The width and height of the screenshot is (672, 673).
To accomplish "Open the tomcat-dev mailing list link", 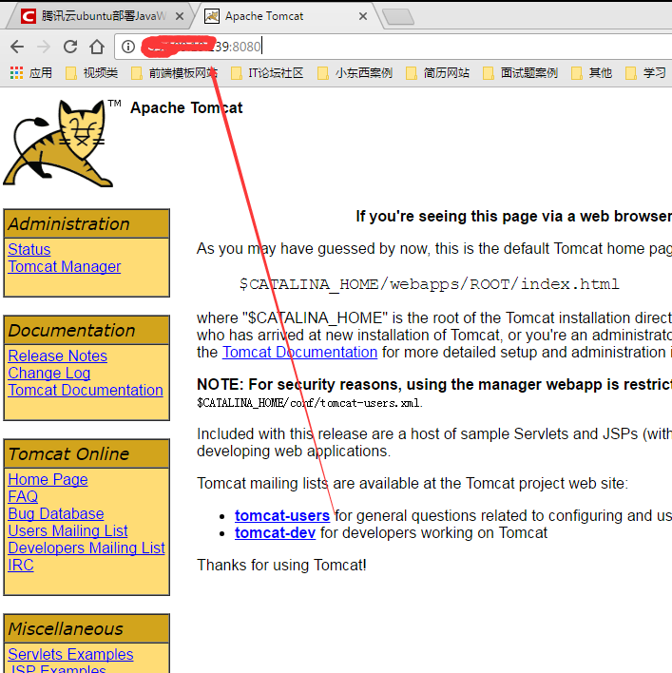I will pyautogui.click(x=275, y=532).
